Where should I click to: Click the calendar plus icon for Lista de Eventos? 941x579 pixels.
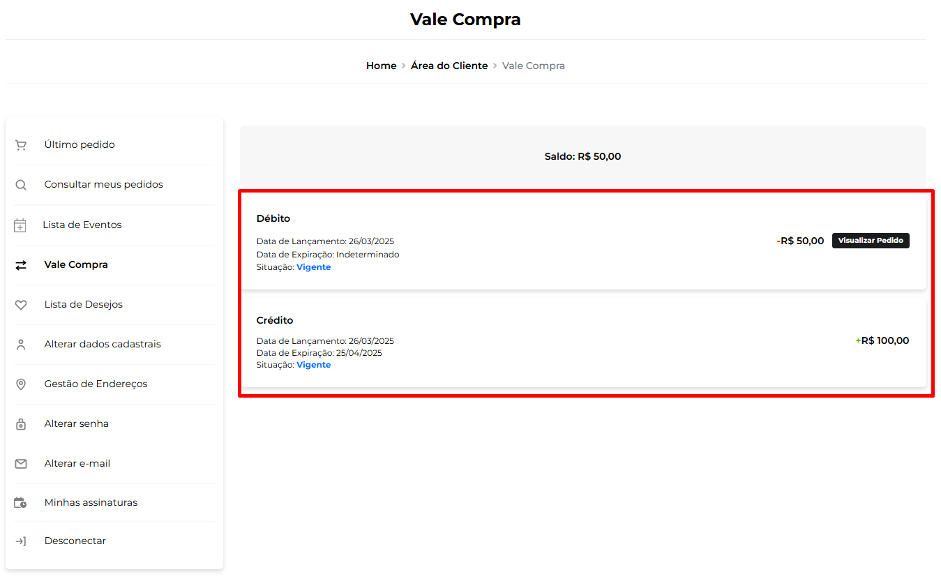point(20,225)
